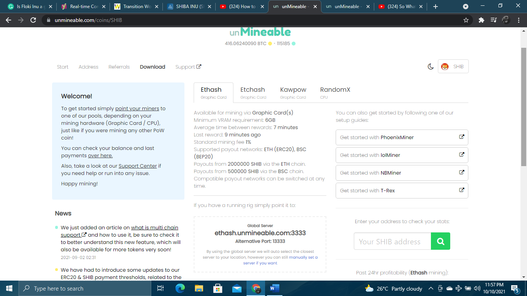Toggle dark mode moon icon
Screen dimensions: 527x296
pyautogui.click(x=431, y=66)
